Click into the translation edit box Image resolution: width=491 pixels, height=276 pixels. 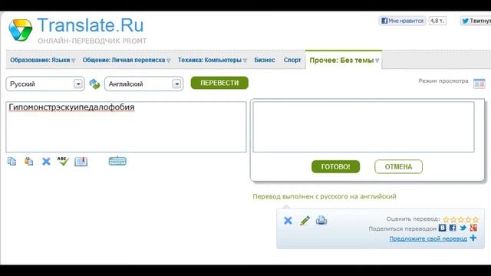tap(364, 127)
